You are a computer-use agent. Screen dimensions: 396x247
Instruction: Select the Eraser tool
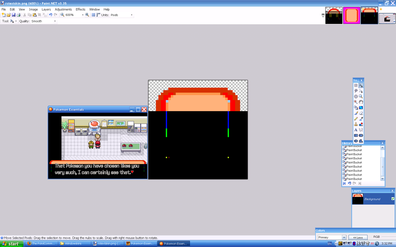click(361, 113)
